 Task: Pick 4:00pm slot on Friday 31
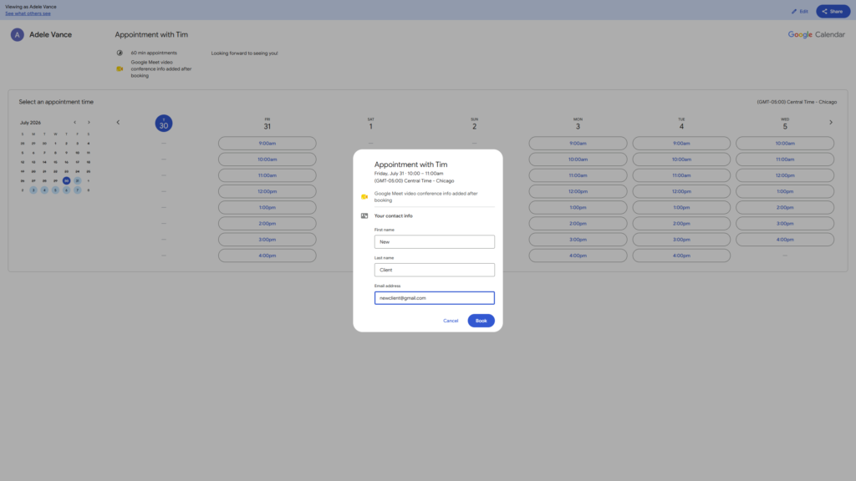pyautogui.click(x=267, y=256)
